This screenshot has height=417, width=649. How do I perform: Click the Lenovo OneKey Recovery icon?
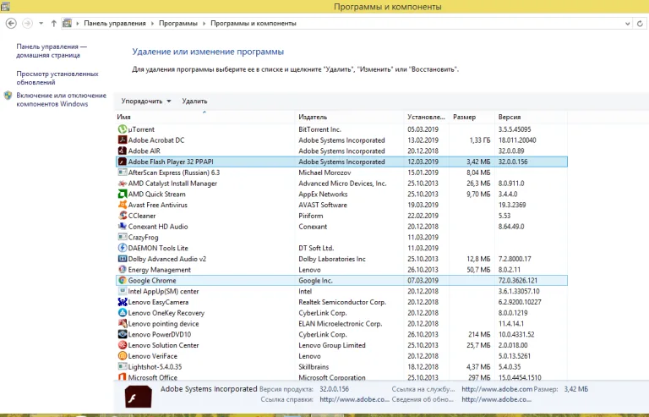[x=122, y=313]
